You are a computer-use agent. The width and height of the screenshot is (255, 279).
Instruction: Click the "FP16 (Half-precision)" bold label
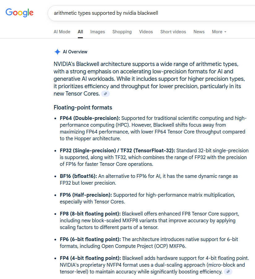(x=86, y=195)
